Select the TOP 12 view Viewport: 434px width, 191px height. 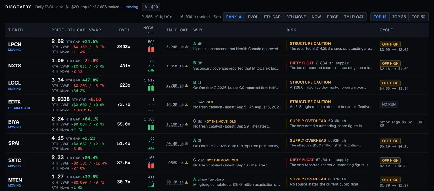tap(380, 17)
